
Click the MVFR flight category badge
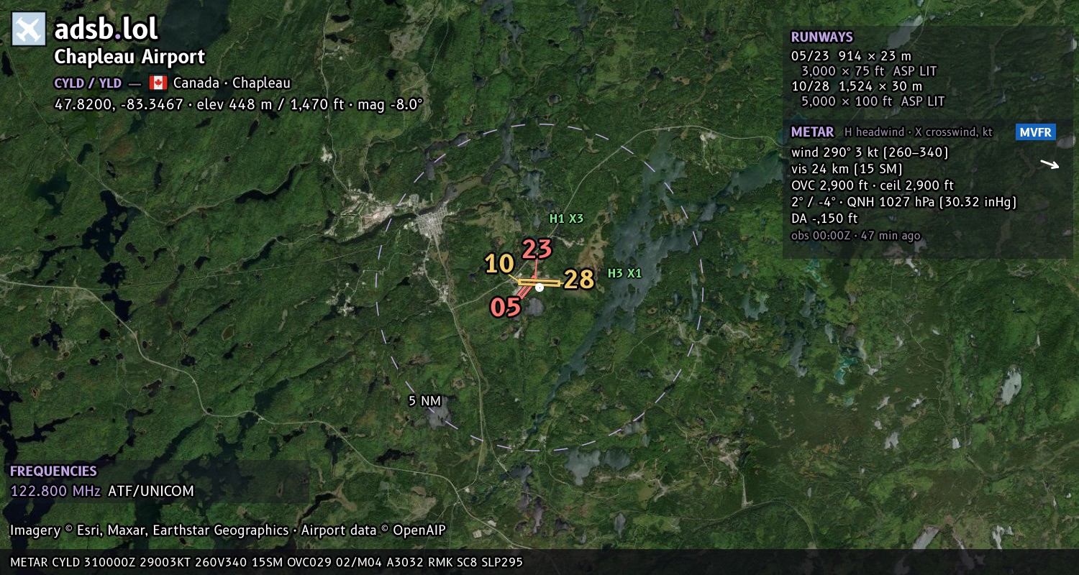1036,132
